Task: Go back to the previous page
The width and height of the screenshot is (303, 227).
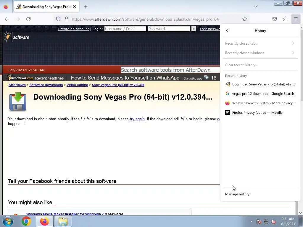Action: point(7,19)
